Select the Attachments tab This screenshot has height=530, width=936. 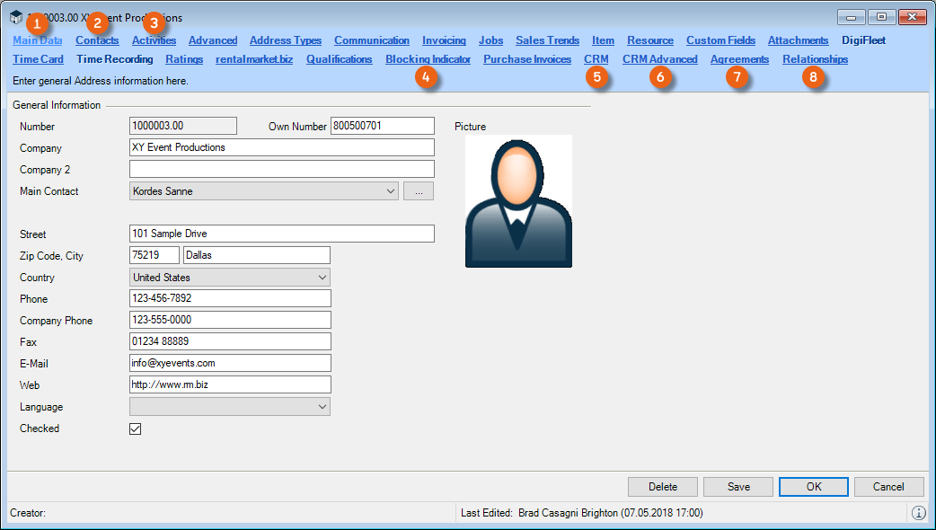point(798,40)
